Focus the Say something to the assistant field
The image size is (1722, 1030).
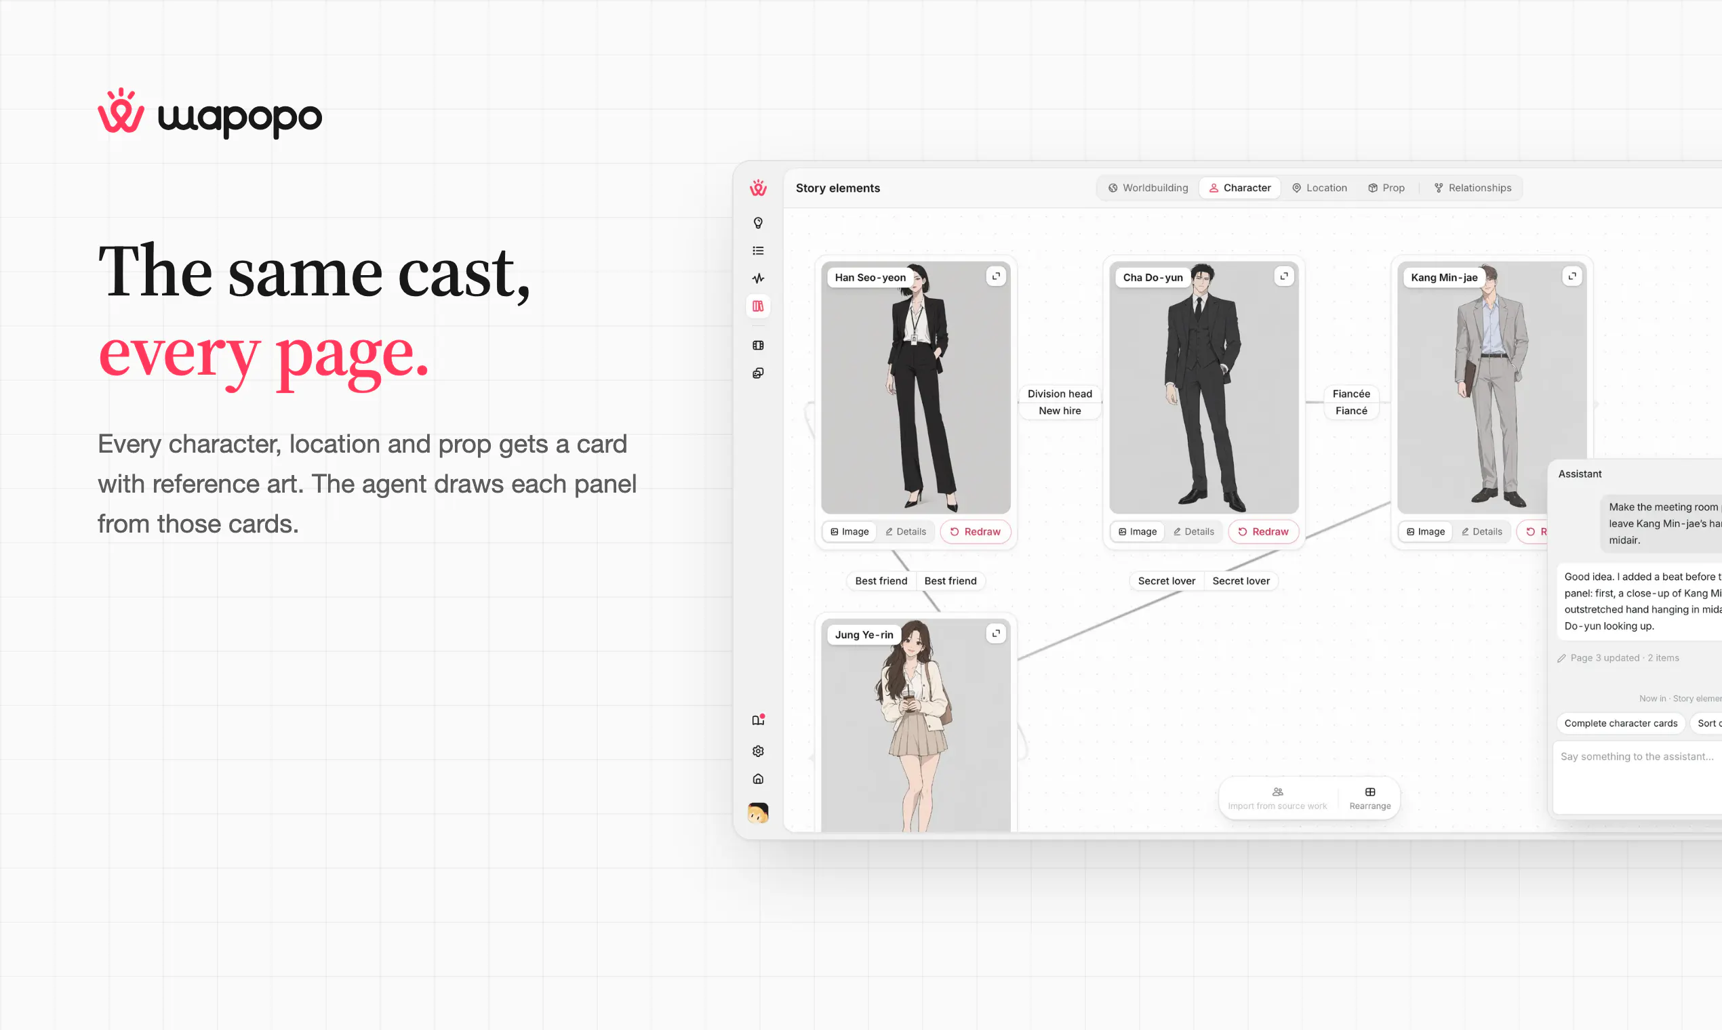(1637, 777)
